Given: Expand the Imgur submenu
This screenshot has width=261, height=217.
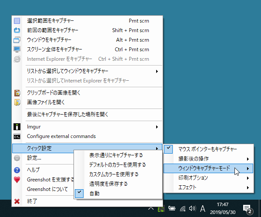Looking at the screenshot, I should pyautogui.click(x=87, y=127).
